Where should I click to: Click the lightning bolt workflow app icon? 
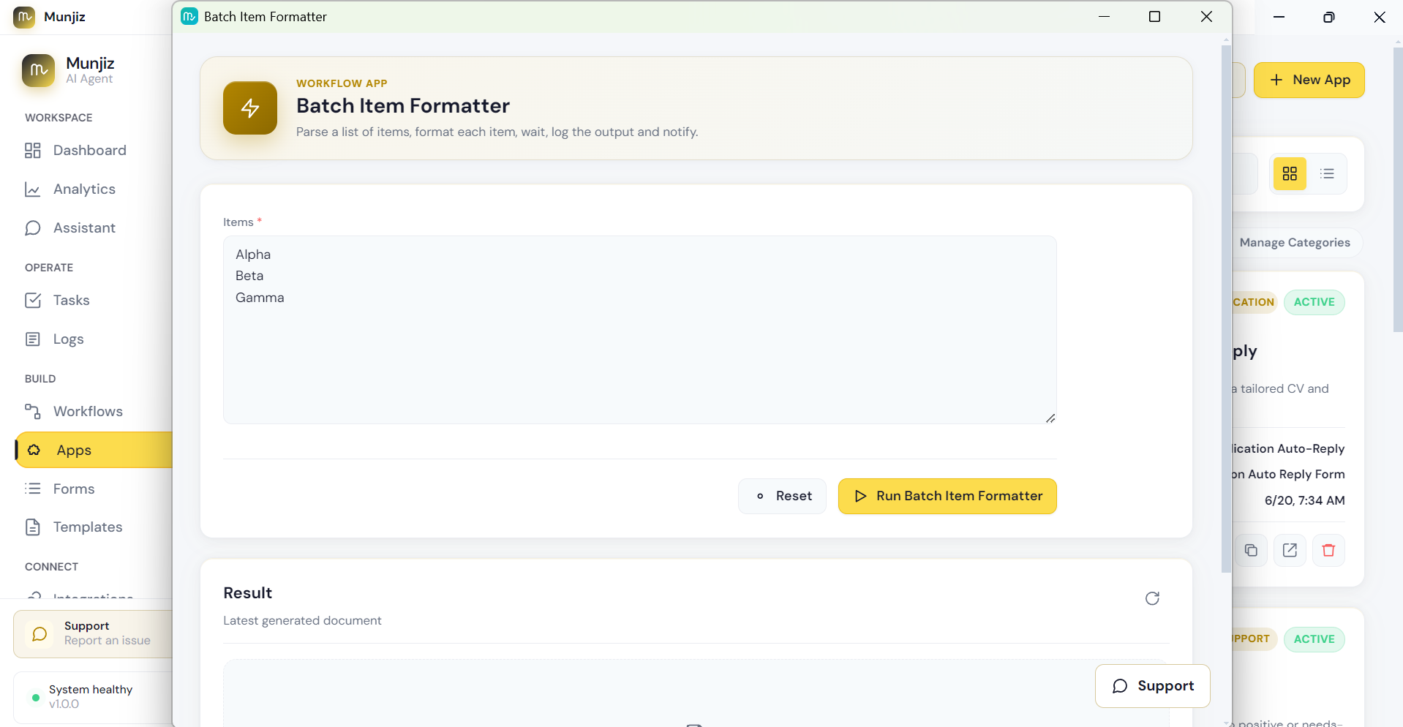tap(250, 108)
